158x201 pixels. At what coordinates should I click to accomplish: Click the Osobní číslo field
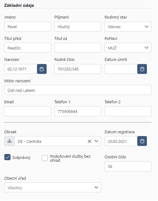(128, 166)
